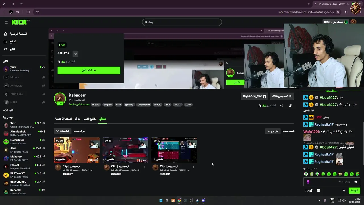
Task: Open PLAYAWAY recommended channel
Action: point(24,175)
